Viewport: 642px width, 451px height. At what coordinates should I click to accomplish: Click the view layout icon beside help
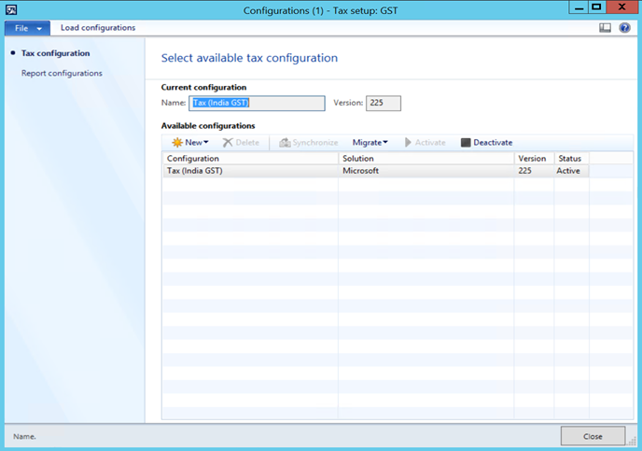pos(606,28)
